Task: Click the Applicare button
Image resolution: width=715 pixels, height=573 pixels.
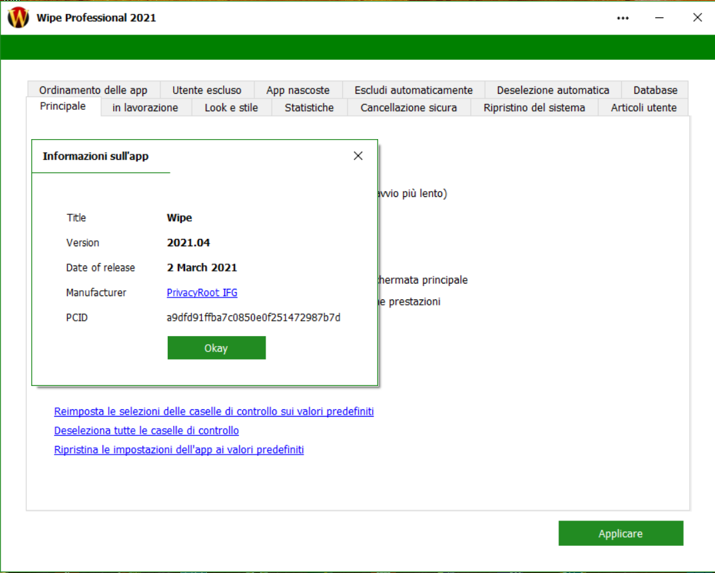Action: tap(620, 533)
